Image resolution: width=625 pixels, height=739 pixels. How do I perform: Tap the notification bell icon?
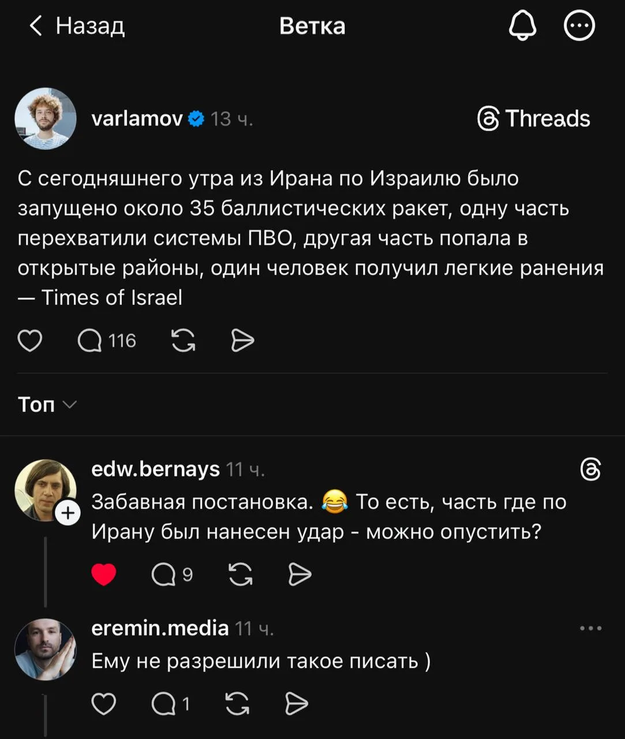click(x=522, y=27)
